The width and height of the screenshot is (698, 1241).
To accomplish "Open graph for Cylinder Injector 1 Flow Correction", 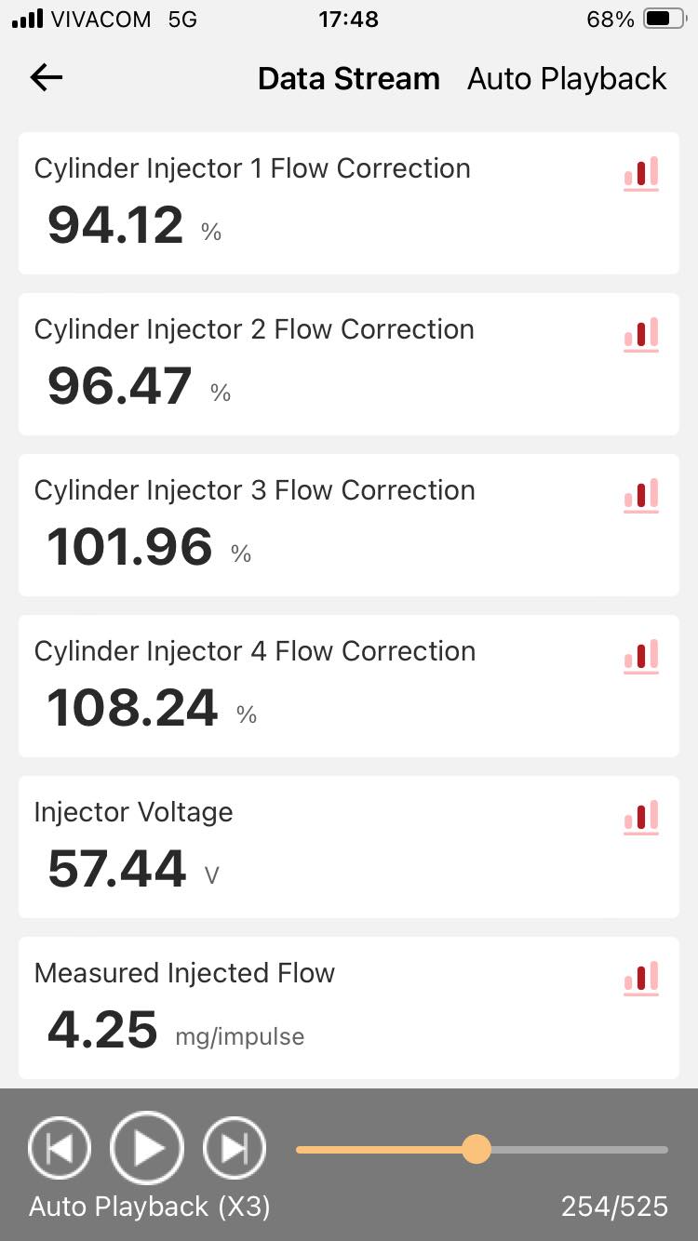I will coord(641,174).
